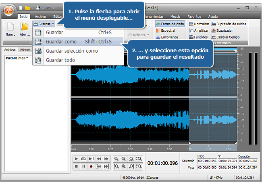Select Guardar como in the dropdown menu
Viewport: 262px width, 182px height.
[78, 42]
